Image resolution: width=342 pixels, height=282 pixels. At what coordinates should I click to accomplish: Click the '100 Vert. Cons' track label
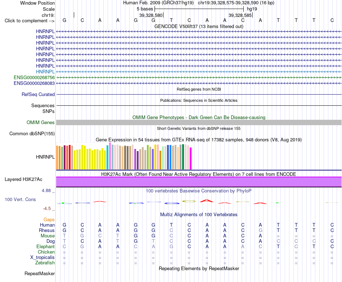(x=20, y=199)
